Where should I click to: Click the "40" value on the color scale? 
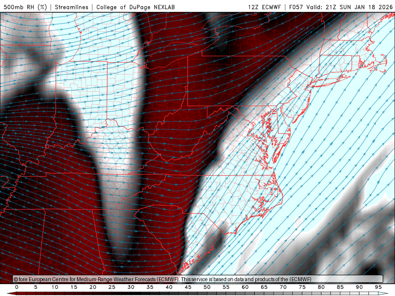[169, 287]
